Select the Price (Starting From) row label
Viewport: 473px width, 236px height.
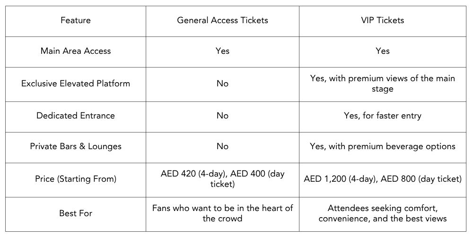(76, 179)
